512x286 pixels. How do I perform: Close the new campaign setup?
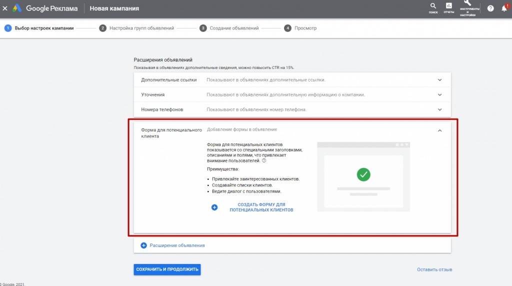pyautogui.click(x=5, y=8)
